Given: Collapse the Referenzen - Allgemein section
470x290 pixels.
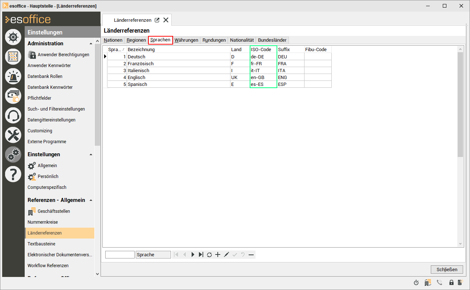Looking at the screenshot, I should [x=91, y=200].
